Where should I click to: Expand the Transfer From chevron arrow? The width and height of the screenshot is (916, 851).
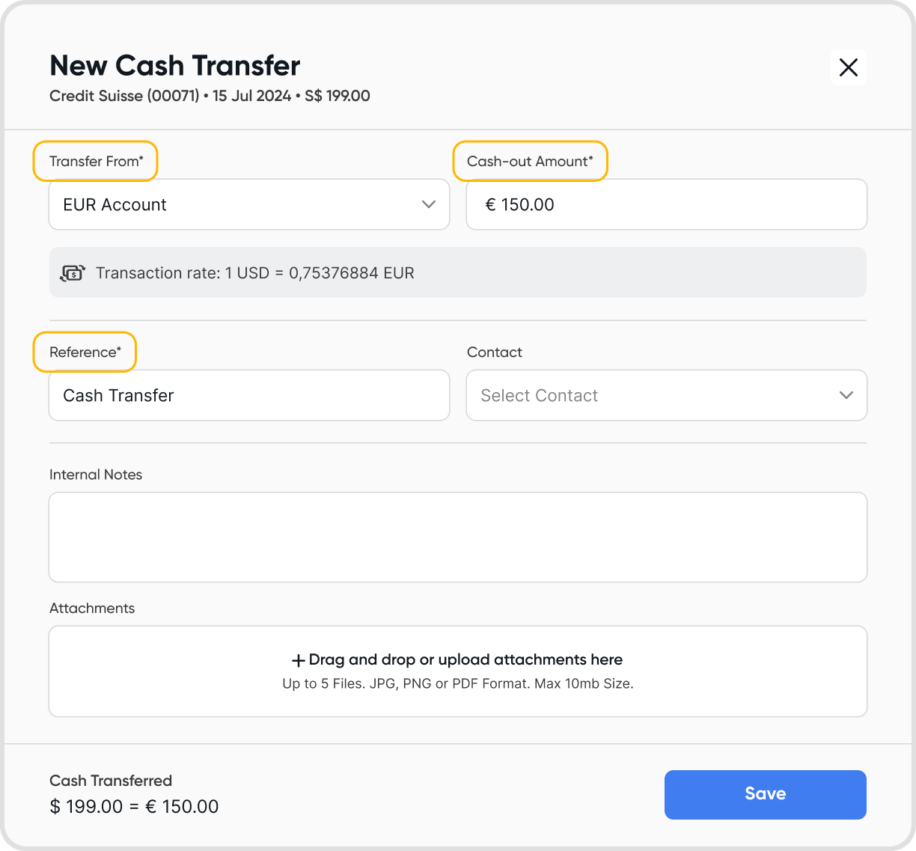[x=429, y=204]
